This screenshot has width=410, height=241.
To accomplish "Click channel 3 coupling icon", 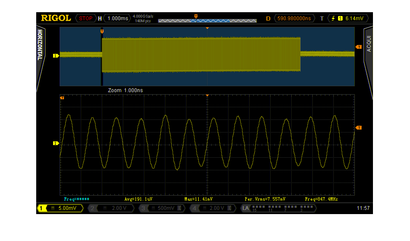I will [x=154, y=208].
